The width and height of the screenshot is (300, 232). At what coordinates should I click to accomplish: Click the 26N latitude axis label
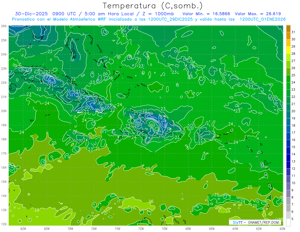click(3, 26)
